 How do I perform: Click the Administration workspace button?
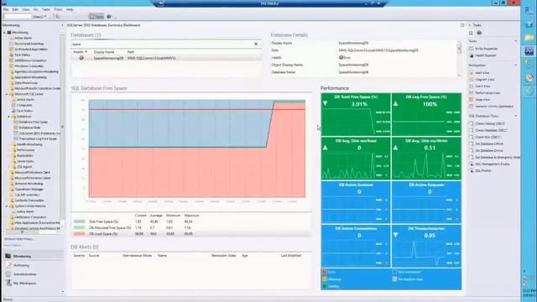tap(34, 274)
